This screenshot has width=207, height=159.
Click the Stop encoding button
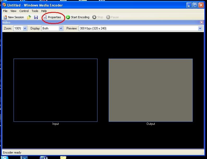tap(98, 17)
